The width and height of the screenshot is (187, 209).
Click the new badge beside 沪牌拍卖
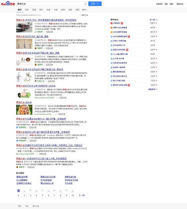pos(122,23)
